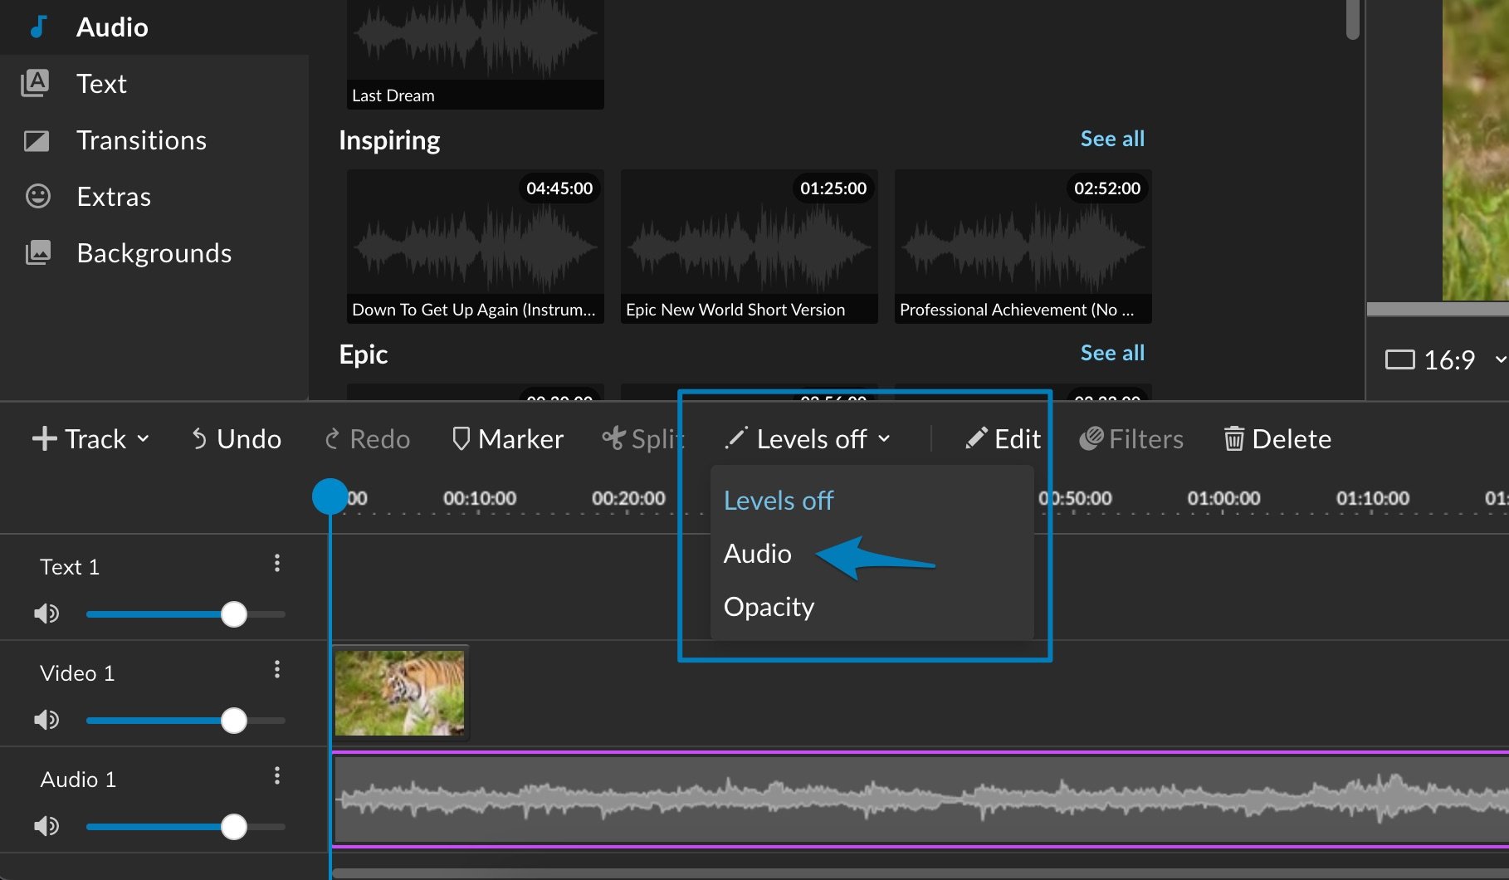Click See all next to Epic
Image resolution: width=1509 pixels, height=880 pixels.
point(1112,353)
